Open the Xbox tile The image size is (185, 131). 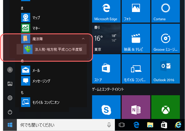[165, 108]
